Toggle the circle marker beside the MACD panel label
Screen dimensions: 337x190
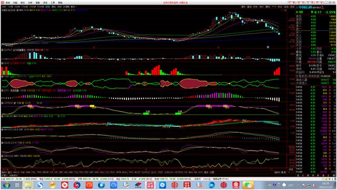[2, 129]
